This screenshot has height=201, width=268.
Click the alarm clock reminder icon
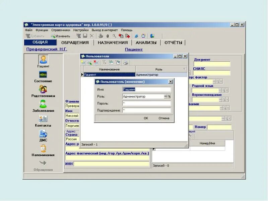[x=143, y=36]
